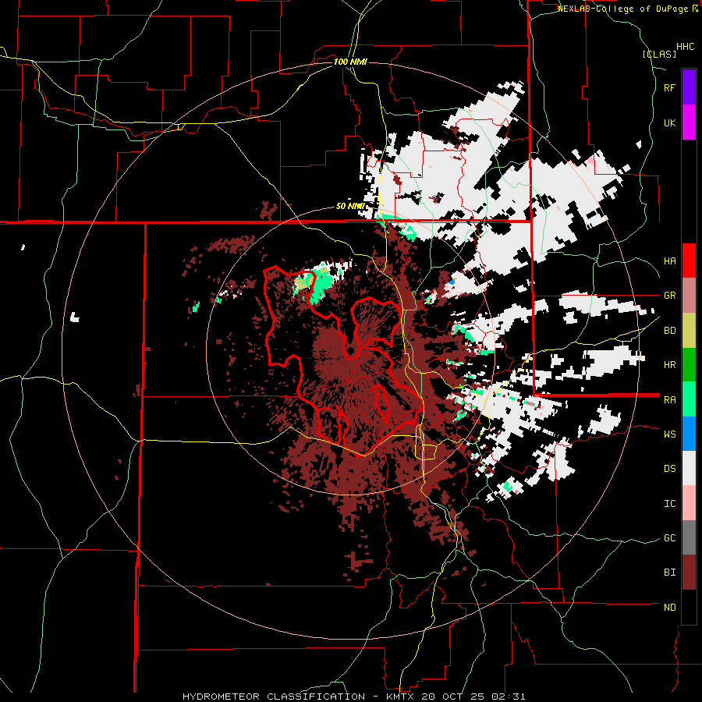The width and height of the screenshot is (702, 702).
Task: Click the IC legend label
Action: coord(669,504)
